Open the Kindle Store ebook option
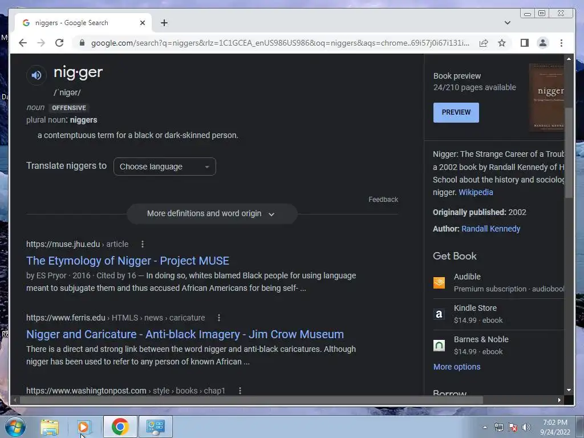Screen dimensions: 584x438 click(x=498, y=314)
